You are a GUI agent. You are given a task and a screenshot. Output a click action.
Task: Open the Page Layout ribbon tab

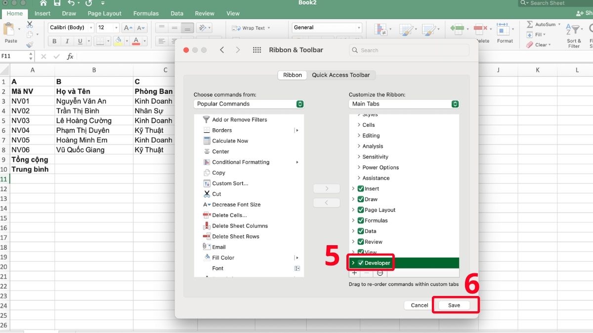[105, 13]
